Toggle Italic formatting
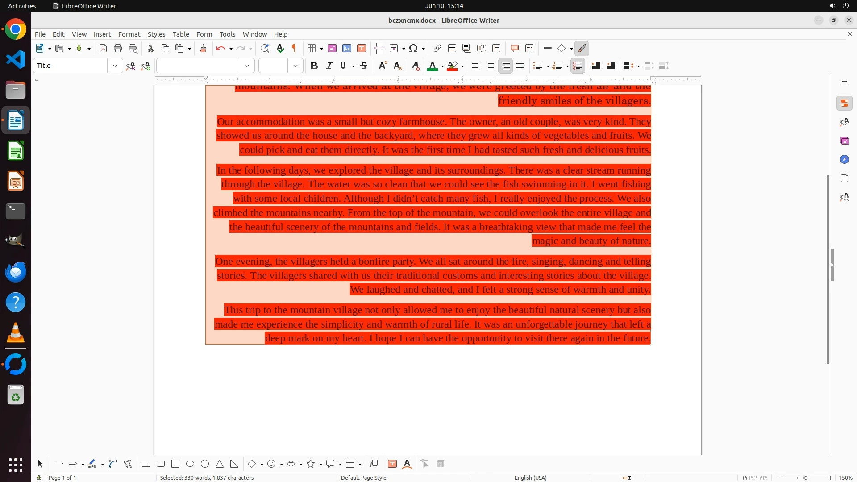This screenshot has height=482, width=857. [x=329, y=66]
